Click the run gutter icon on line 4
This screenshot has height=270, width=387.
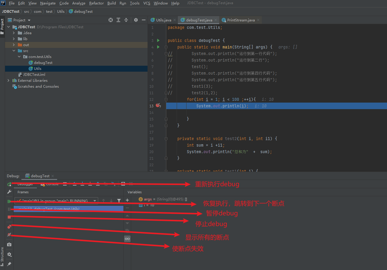pos(158,47)
